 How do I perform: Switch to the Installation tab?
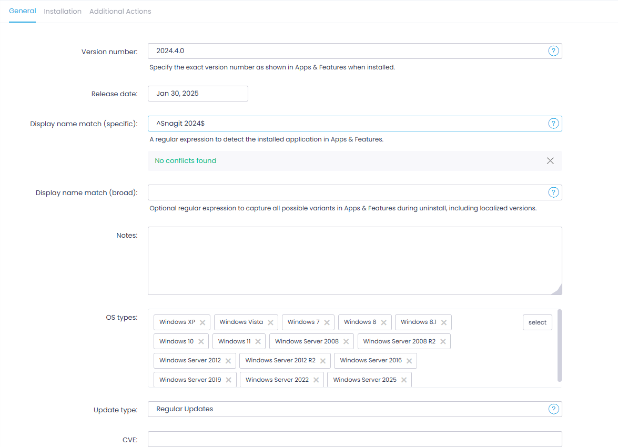click(x=63, y=11)
